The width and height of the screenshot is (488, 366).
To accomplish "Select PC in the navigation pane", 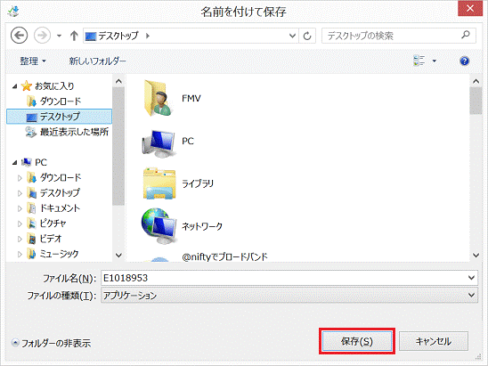I will pos(41,162).
